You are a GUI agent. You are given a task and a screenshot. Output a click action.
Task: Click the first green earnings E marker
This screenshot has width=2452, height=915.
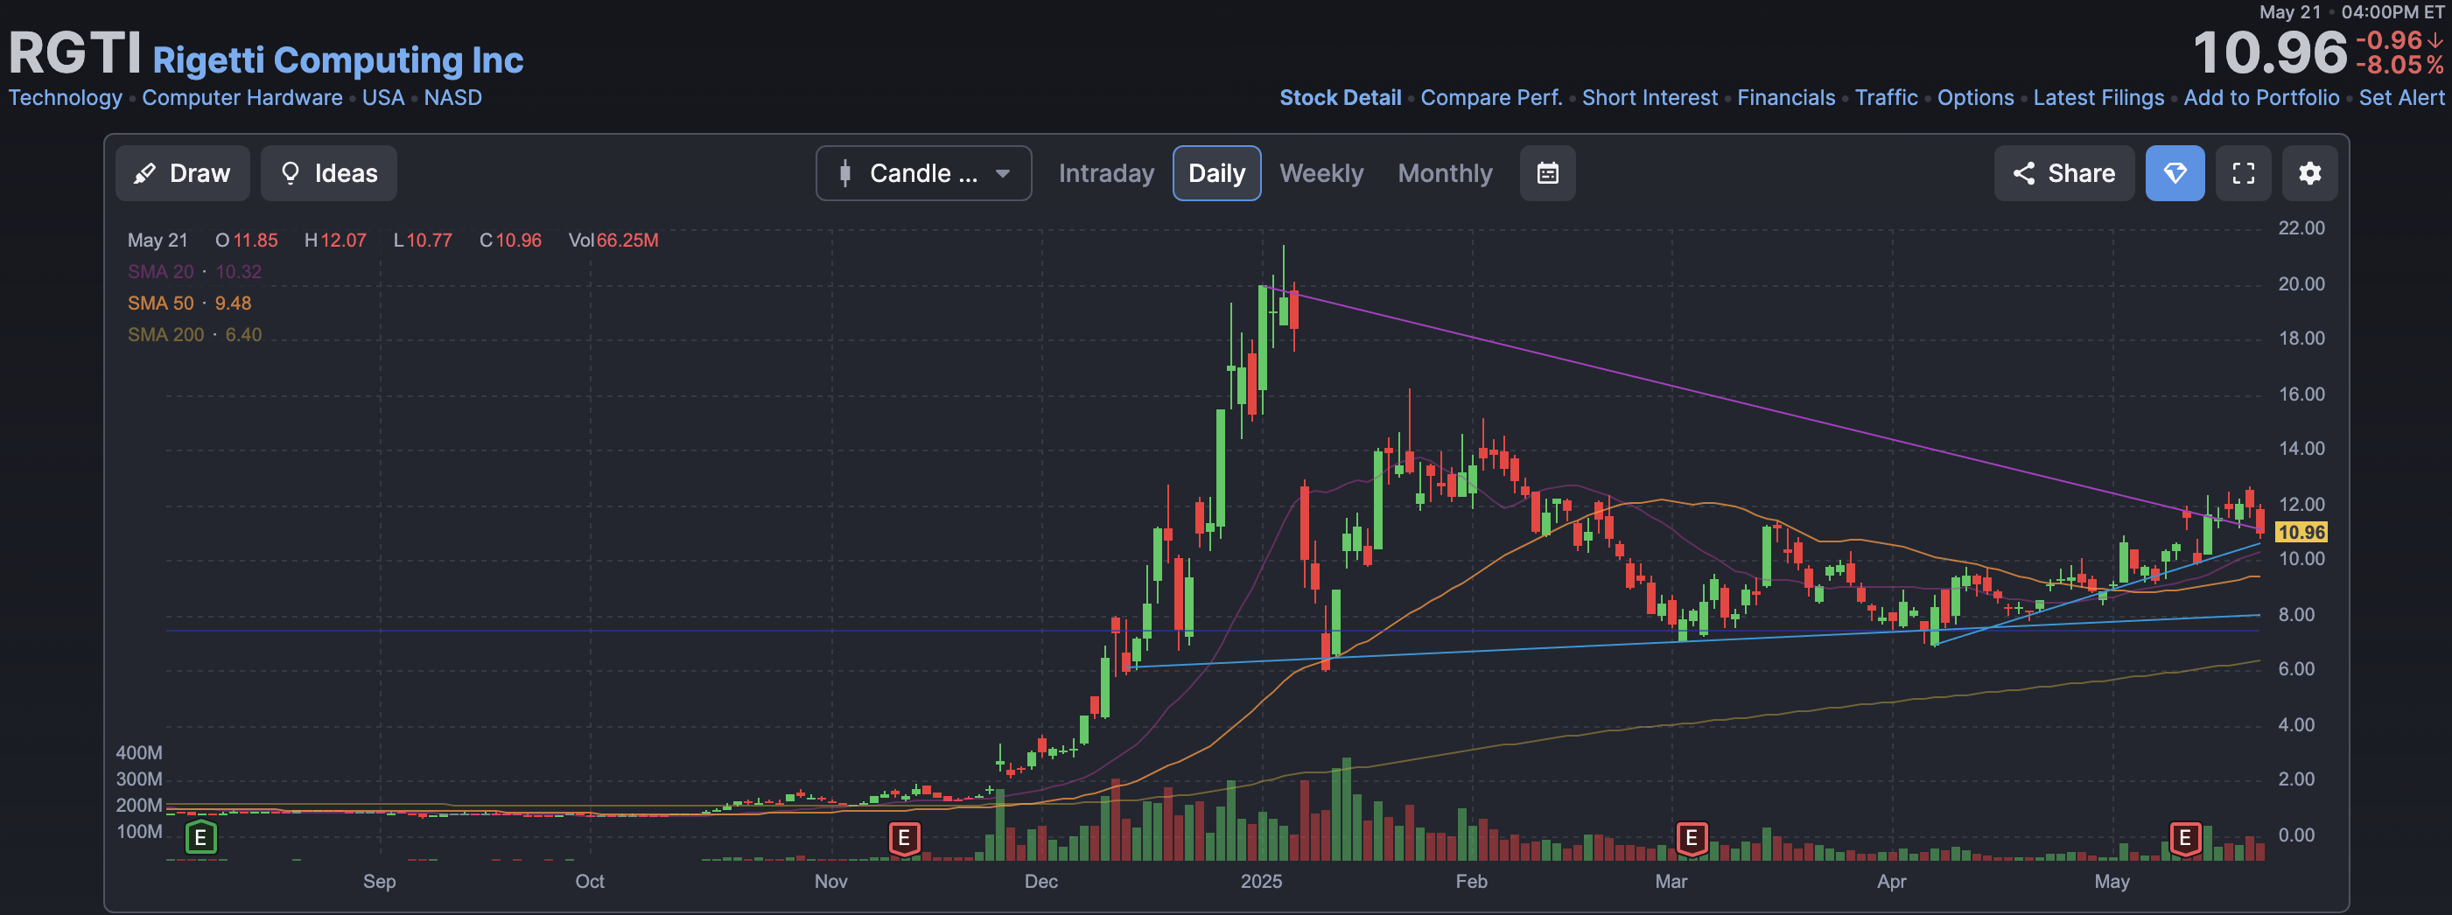coord(200,838)
